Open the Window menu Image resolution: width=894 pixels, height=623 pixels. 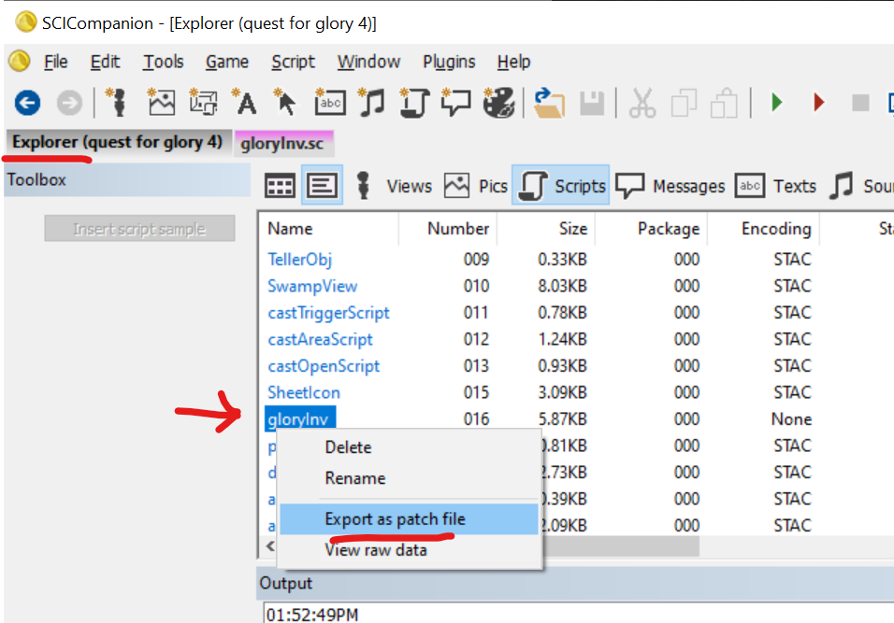click(368, 62)
